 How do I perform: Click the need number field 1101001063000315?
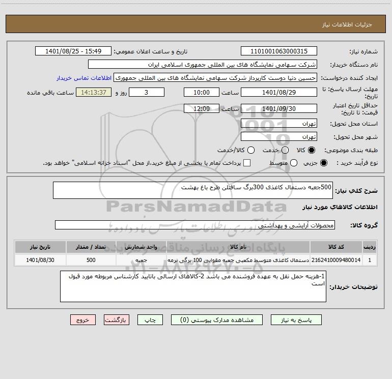[x=279, y=51]
